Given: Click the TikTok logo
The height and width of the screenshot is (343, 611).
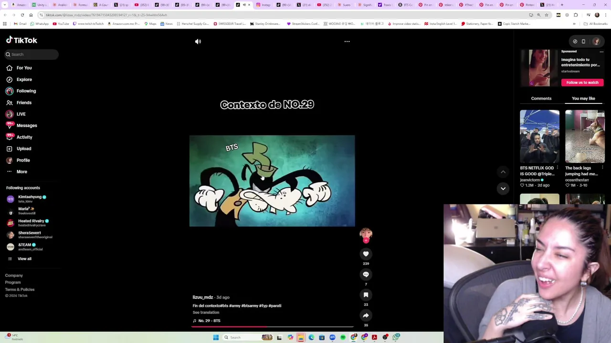Looking at the screenshot, I should point(21,40).
